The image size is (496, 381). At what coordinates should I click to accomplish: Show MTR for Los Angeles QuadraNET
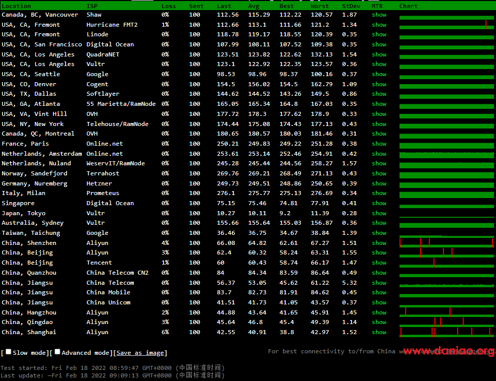click(x=379, y=54)
